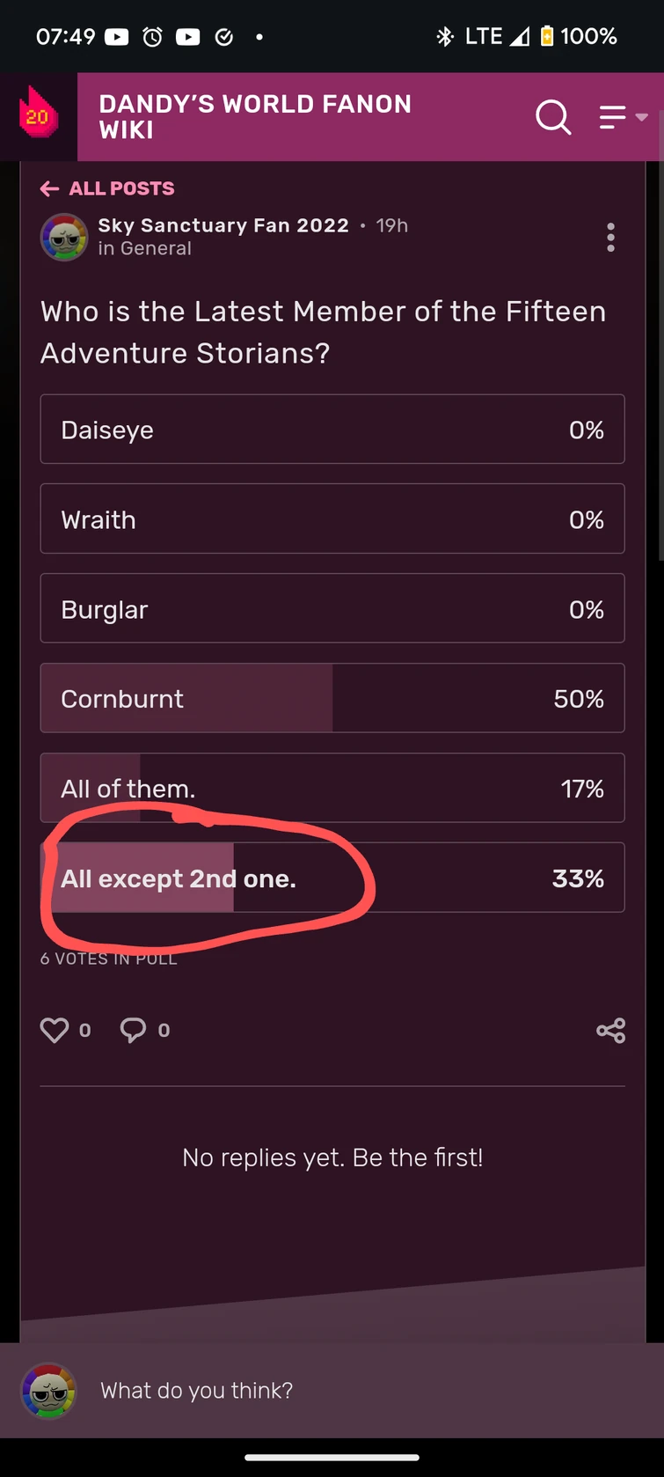The width and height of the screenshot is (664, 1477).
Task: Tap the share icon below the poll
Action: coord(610,1030)
